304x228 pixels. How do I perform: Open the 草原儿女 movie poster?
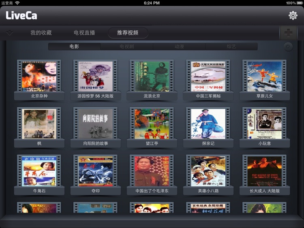coord(264,76)
